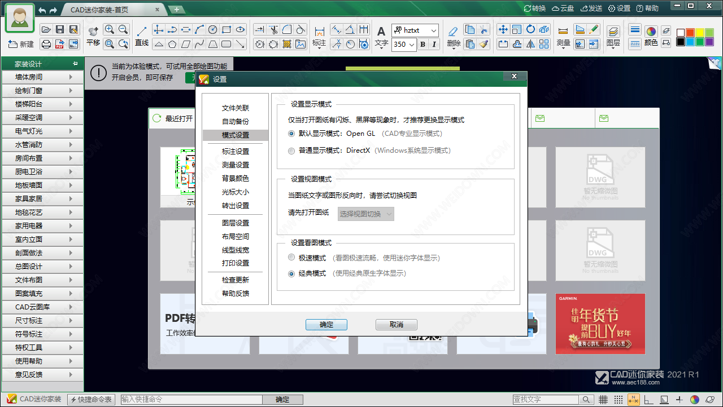Image resolution: width=723 pixels, height=407 pixels.
Task: Toggle the ortho angle icon in status bar
Action: coord(649,400)
